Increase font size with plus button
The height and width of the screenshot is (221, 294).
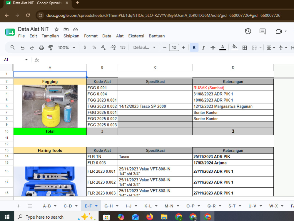[183, 47]
